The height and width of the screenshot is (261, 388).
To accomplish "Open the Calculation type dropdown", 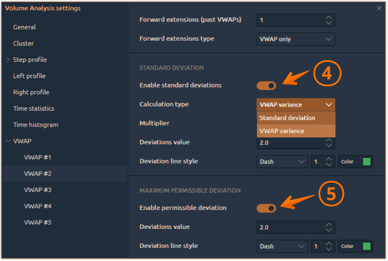I will point(296,104).
